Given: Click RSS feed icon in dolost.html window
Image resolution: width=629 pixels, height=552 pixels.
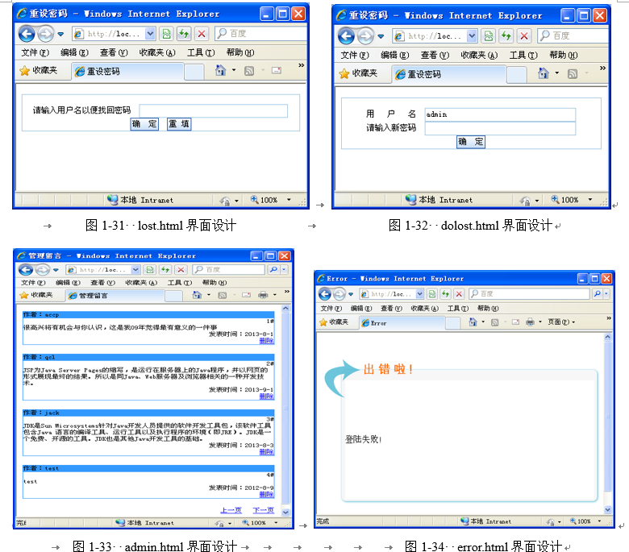Looking at the screenshot, I should [x=573, y=74].
